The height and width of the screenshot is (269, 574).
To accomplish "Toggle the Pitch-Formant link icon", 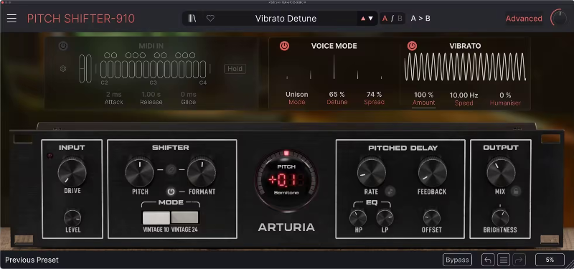I will click(171, 170).
